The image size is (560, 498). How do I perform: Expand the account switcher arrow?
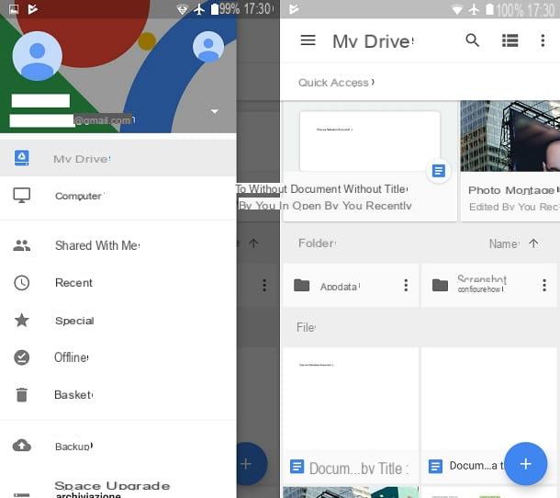tap(215, 111)
